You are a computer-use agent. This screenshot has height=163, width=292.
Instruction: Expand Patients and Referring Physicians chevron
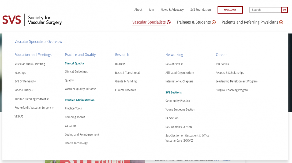(x=281, y=22)
